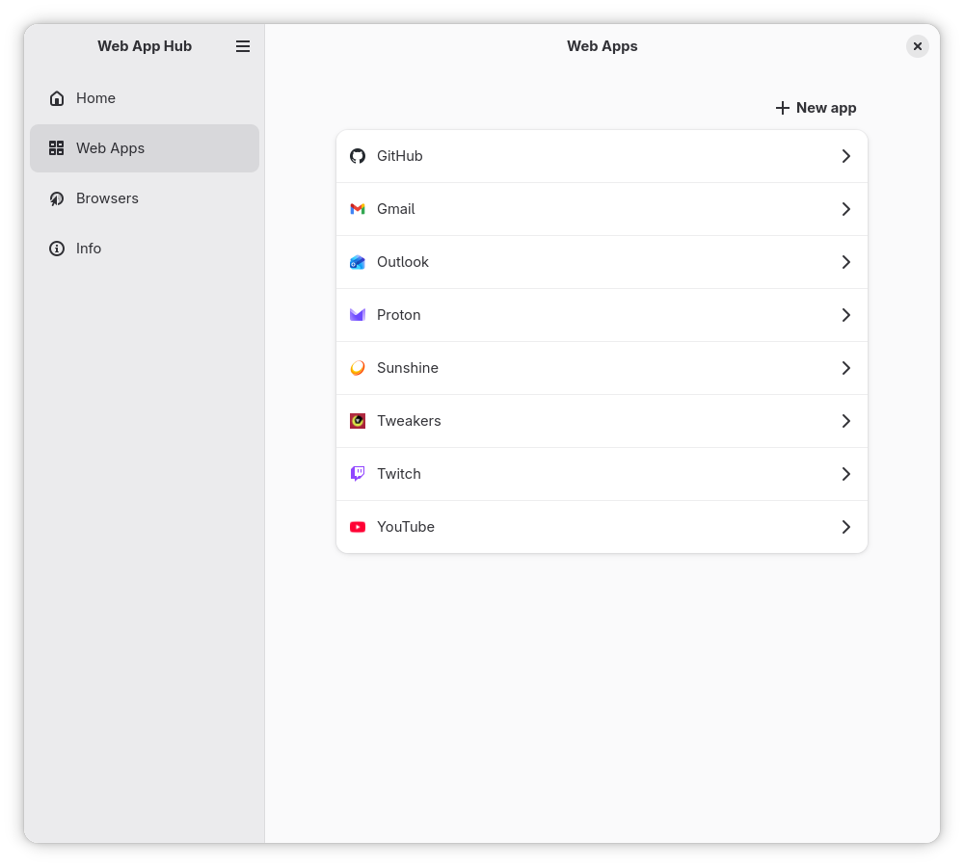Click the Sunshine orange icon

(x=358, y=368)
